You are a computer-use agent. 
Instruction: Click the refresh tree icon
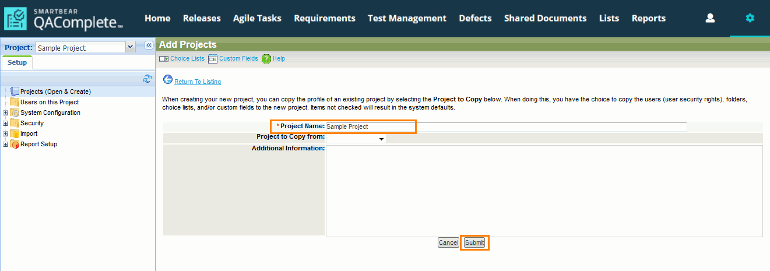pyautogui.click(x=147, y=79)
